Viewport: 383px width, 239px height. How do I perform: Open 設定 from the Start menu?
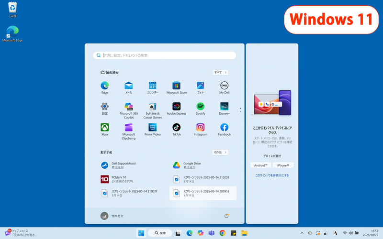tap(104, 109)
